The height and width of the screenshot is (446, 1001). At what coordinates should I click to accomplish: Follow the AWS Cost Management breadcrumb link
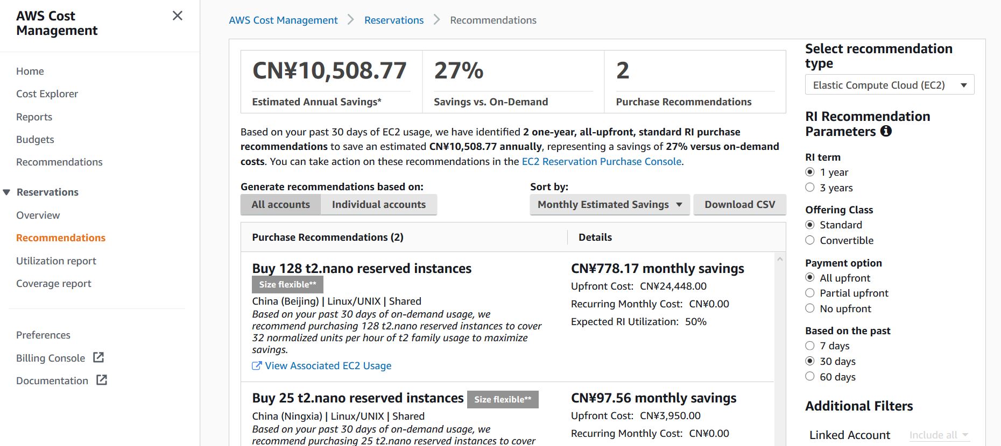(x=284, y=20)
